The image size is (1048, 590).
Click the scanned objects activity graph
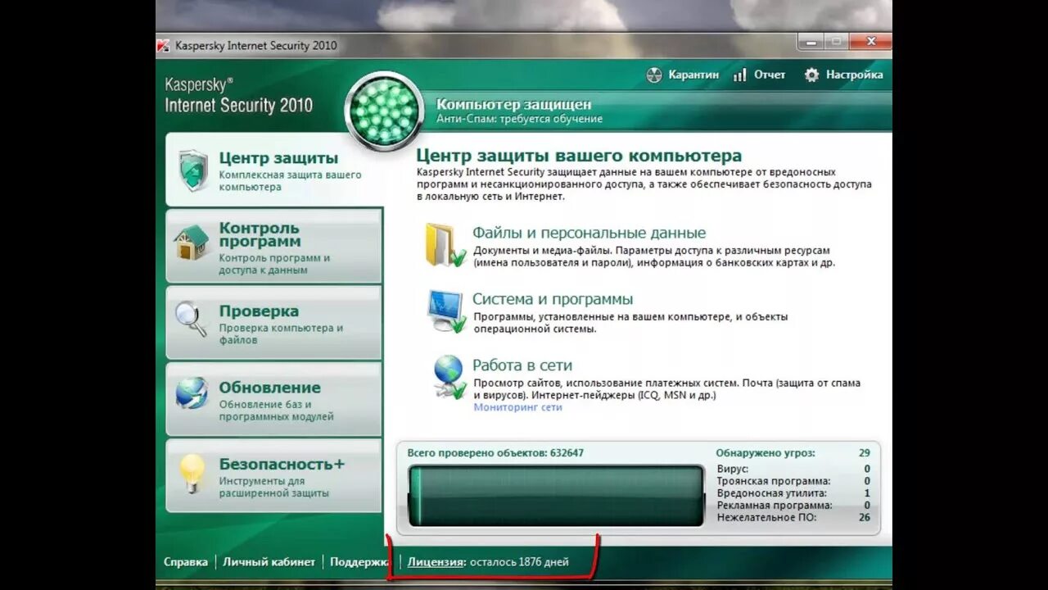click(556, 496)
